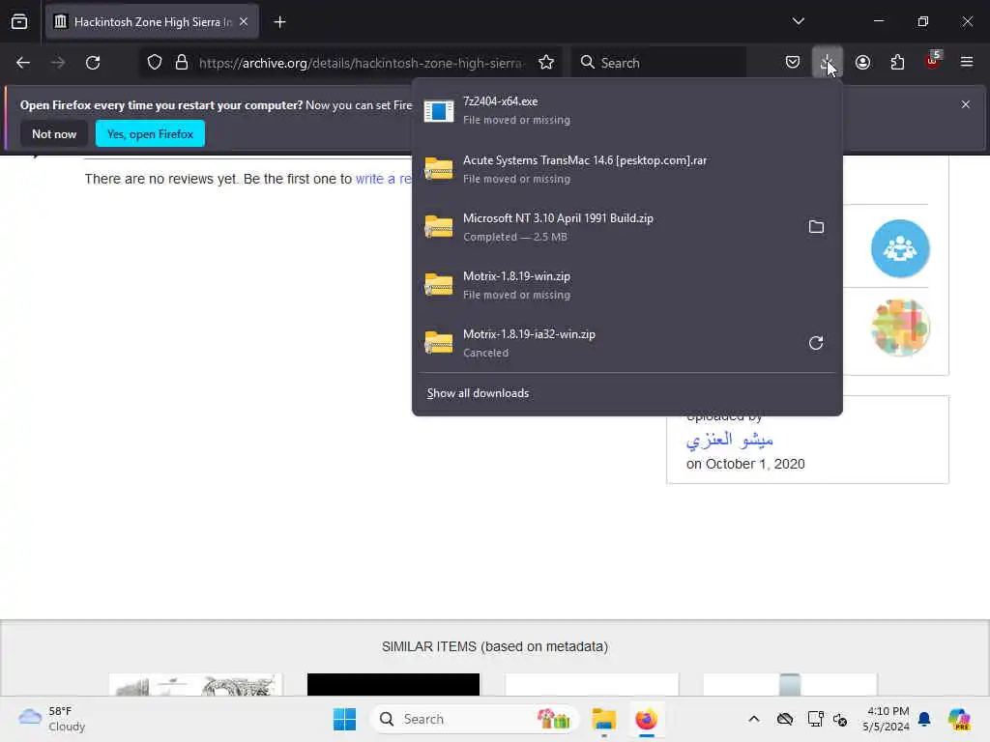Viewport: 990px width, 742px height.
Task: Open the tracking protection shield panel
Action: click(155, 63)
